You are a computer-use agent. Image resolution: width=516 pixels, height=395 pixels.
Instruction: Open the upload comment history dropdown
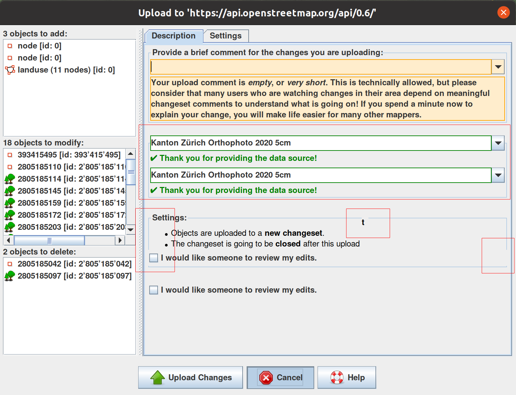pos(498,67)
